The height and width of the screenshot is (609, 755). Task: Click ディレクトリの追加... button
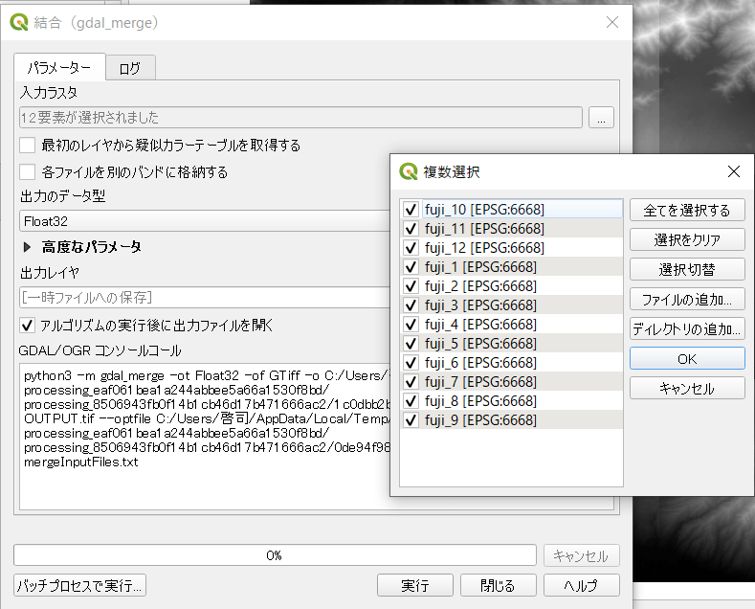[687, 328]
